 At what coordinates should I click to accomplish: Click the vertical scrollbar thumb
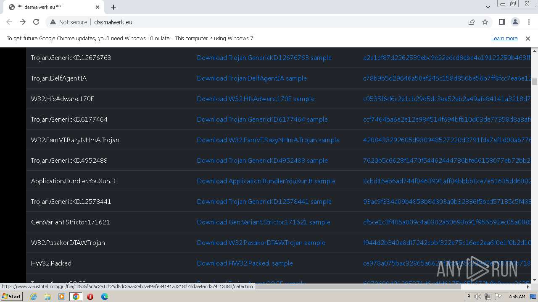pos(535,81)
